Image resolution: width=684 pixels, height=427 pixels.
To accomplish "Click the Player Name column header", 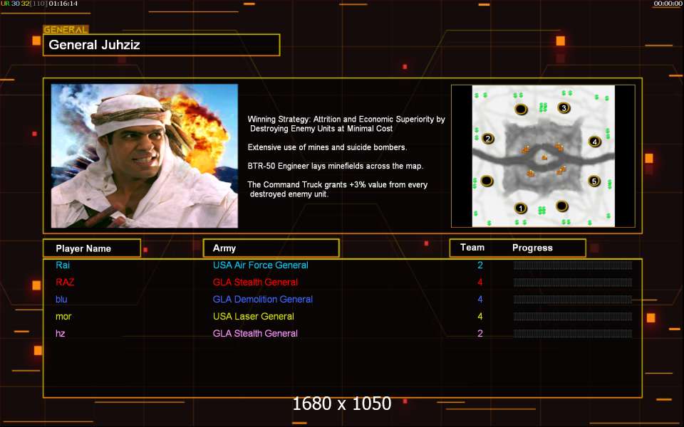I will tap(92, 248).
